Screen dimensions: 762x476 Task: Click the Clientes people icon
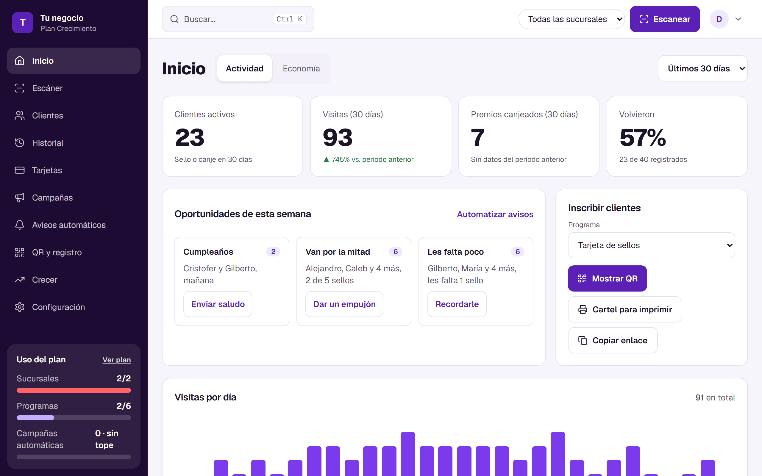tap(20, 115)
